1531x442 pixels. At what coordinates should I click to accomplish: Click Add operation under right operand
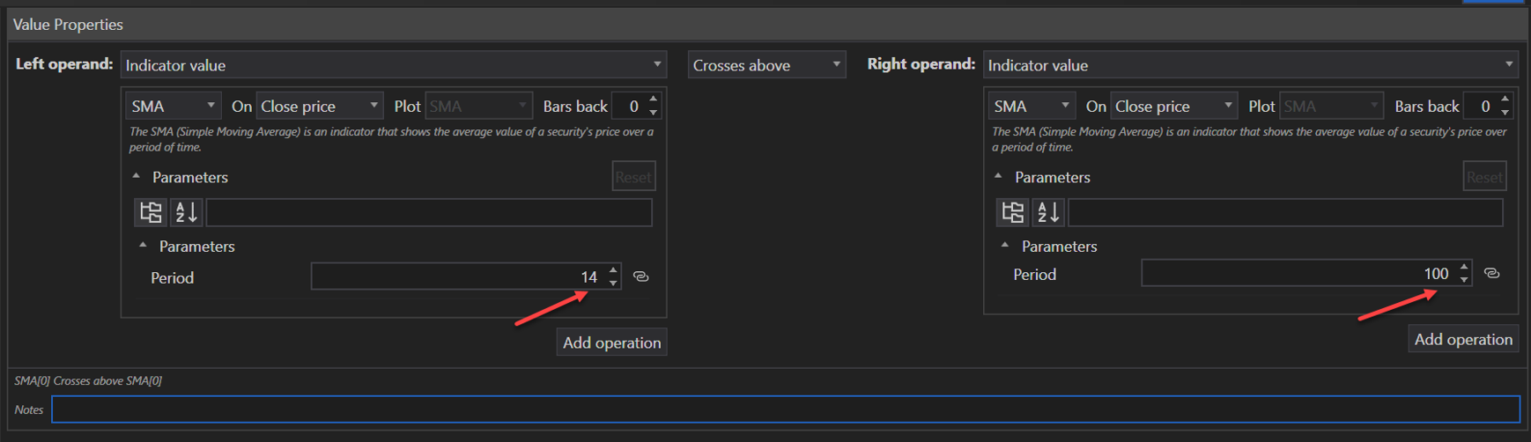pos(1462,339)
